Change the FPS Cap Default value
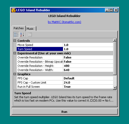The width and height of the screenshot is (129, 124). [88, 78]
